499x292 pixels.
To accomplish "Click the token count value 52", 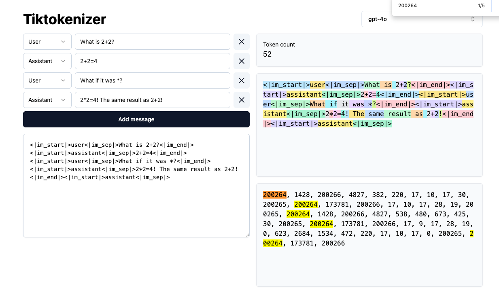I will point(268,54).
